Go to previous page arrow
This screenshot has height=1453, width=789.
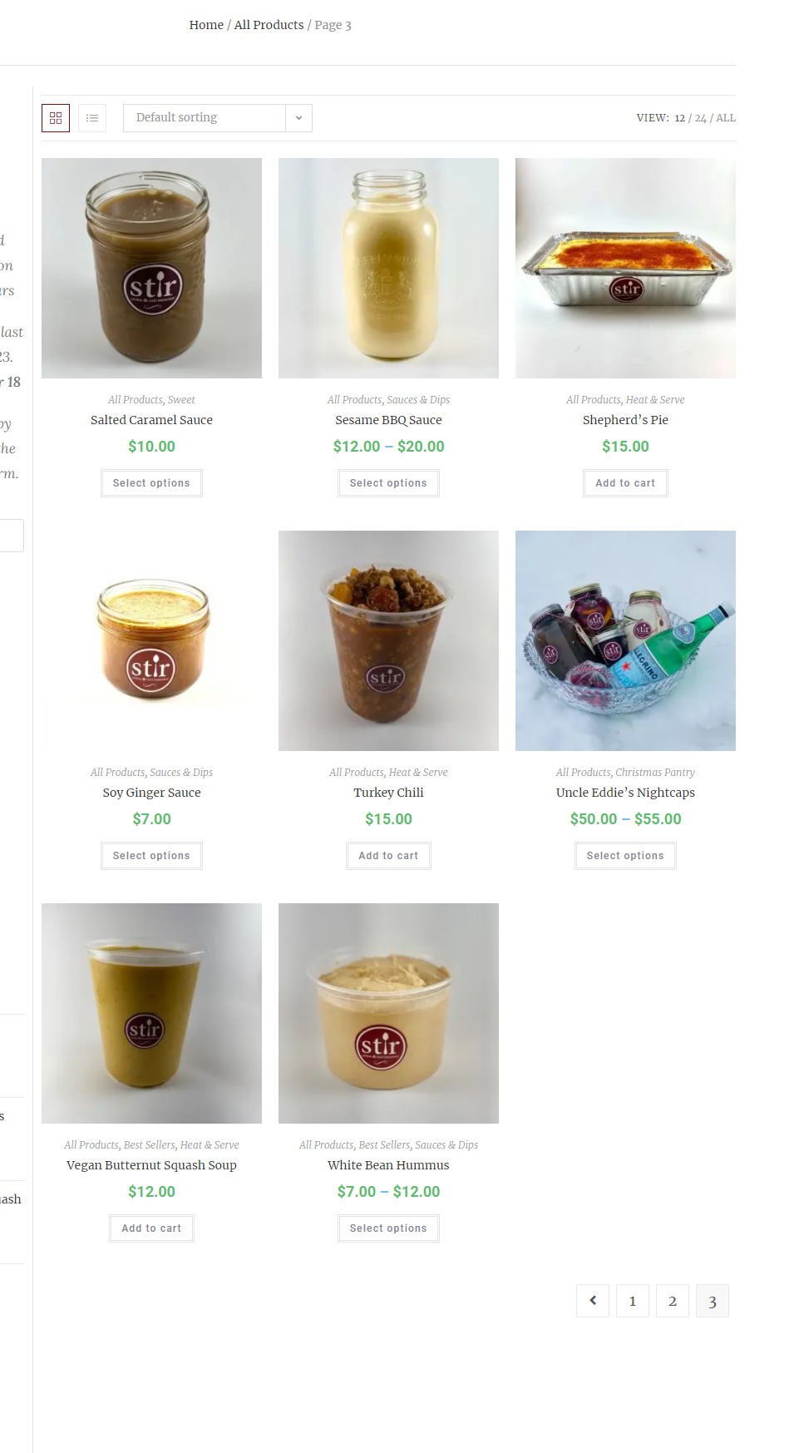(593, 1301)
